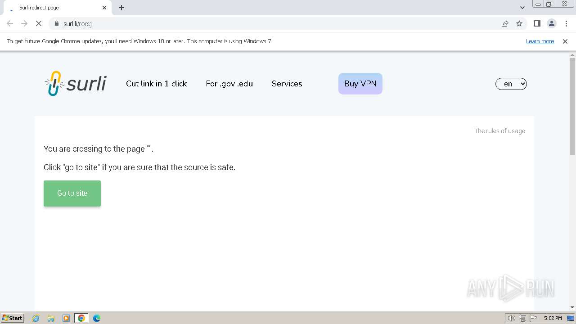The width and height of the screenshot is (576, 324).
Task: Open The rules of usage link
Action: [x=499, y=131]
